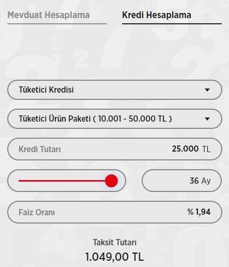Click the Taksit Tutarı label
Viewport: 229px width, 267px height.
[115, 242]
